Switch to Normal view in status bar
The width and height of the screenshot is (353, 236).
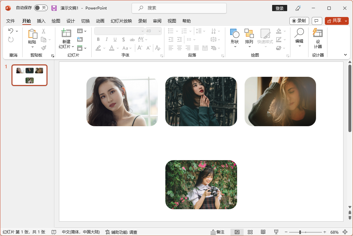[x=237, y=232]
